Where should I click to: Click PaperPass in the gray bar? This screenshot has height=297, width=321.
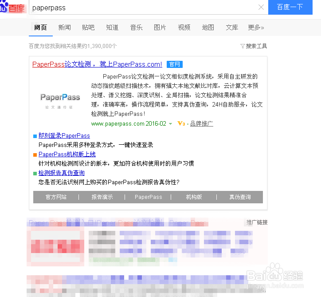click(148, 197)
